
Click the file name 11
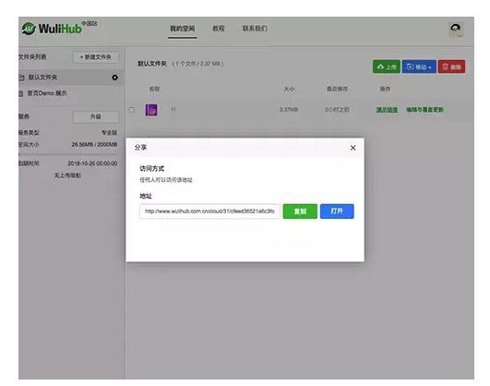pyautogui.click(x=173, y=110)
